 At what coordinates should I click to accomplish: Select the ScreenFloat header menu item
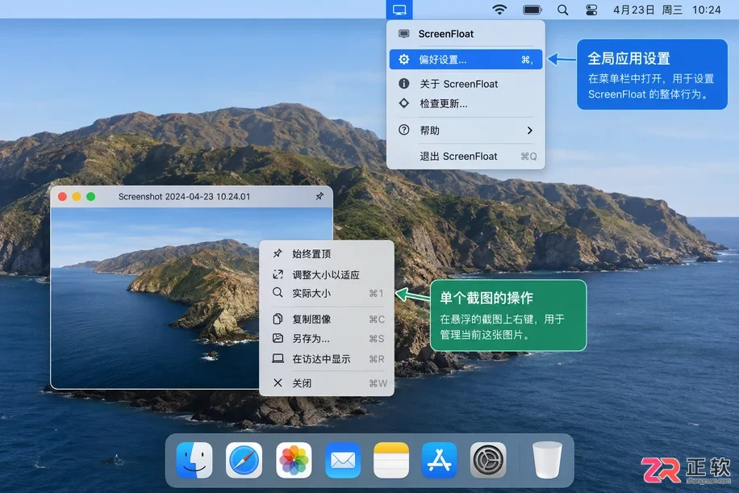(466, 34)
